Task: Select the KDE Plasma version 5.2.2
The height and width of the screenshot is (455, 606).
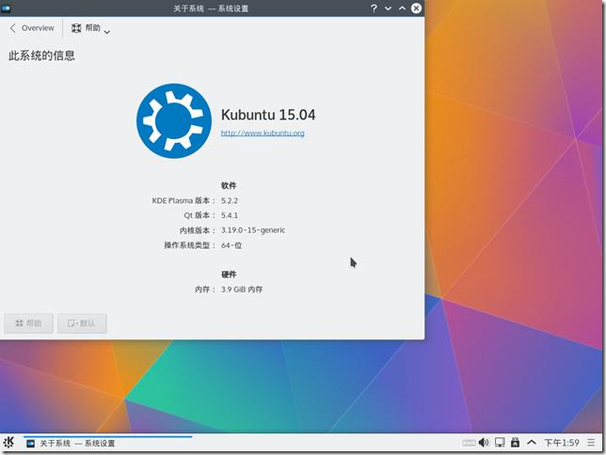Action: coord(230,201)
